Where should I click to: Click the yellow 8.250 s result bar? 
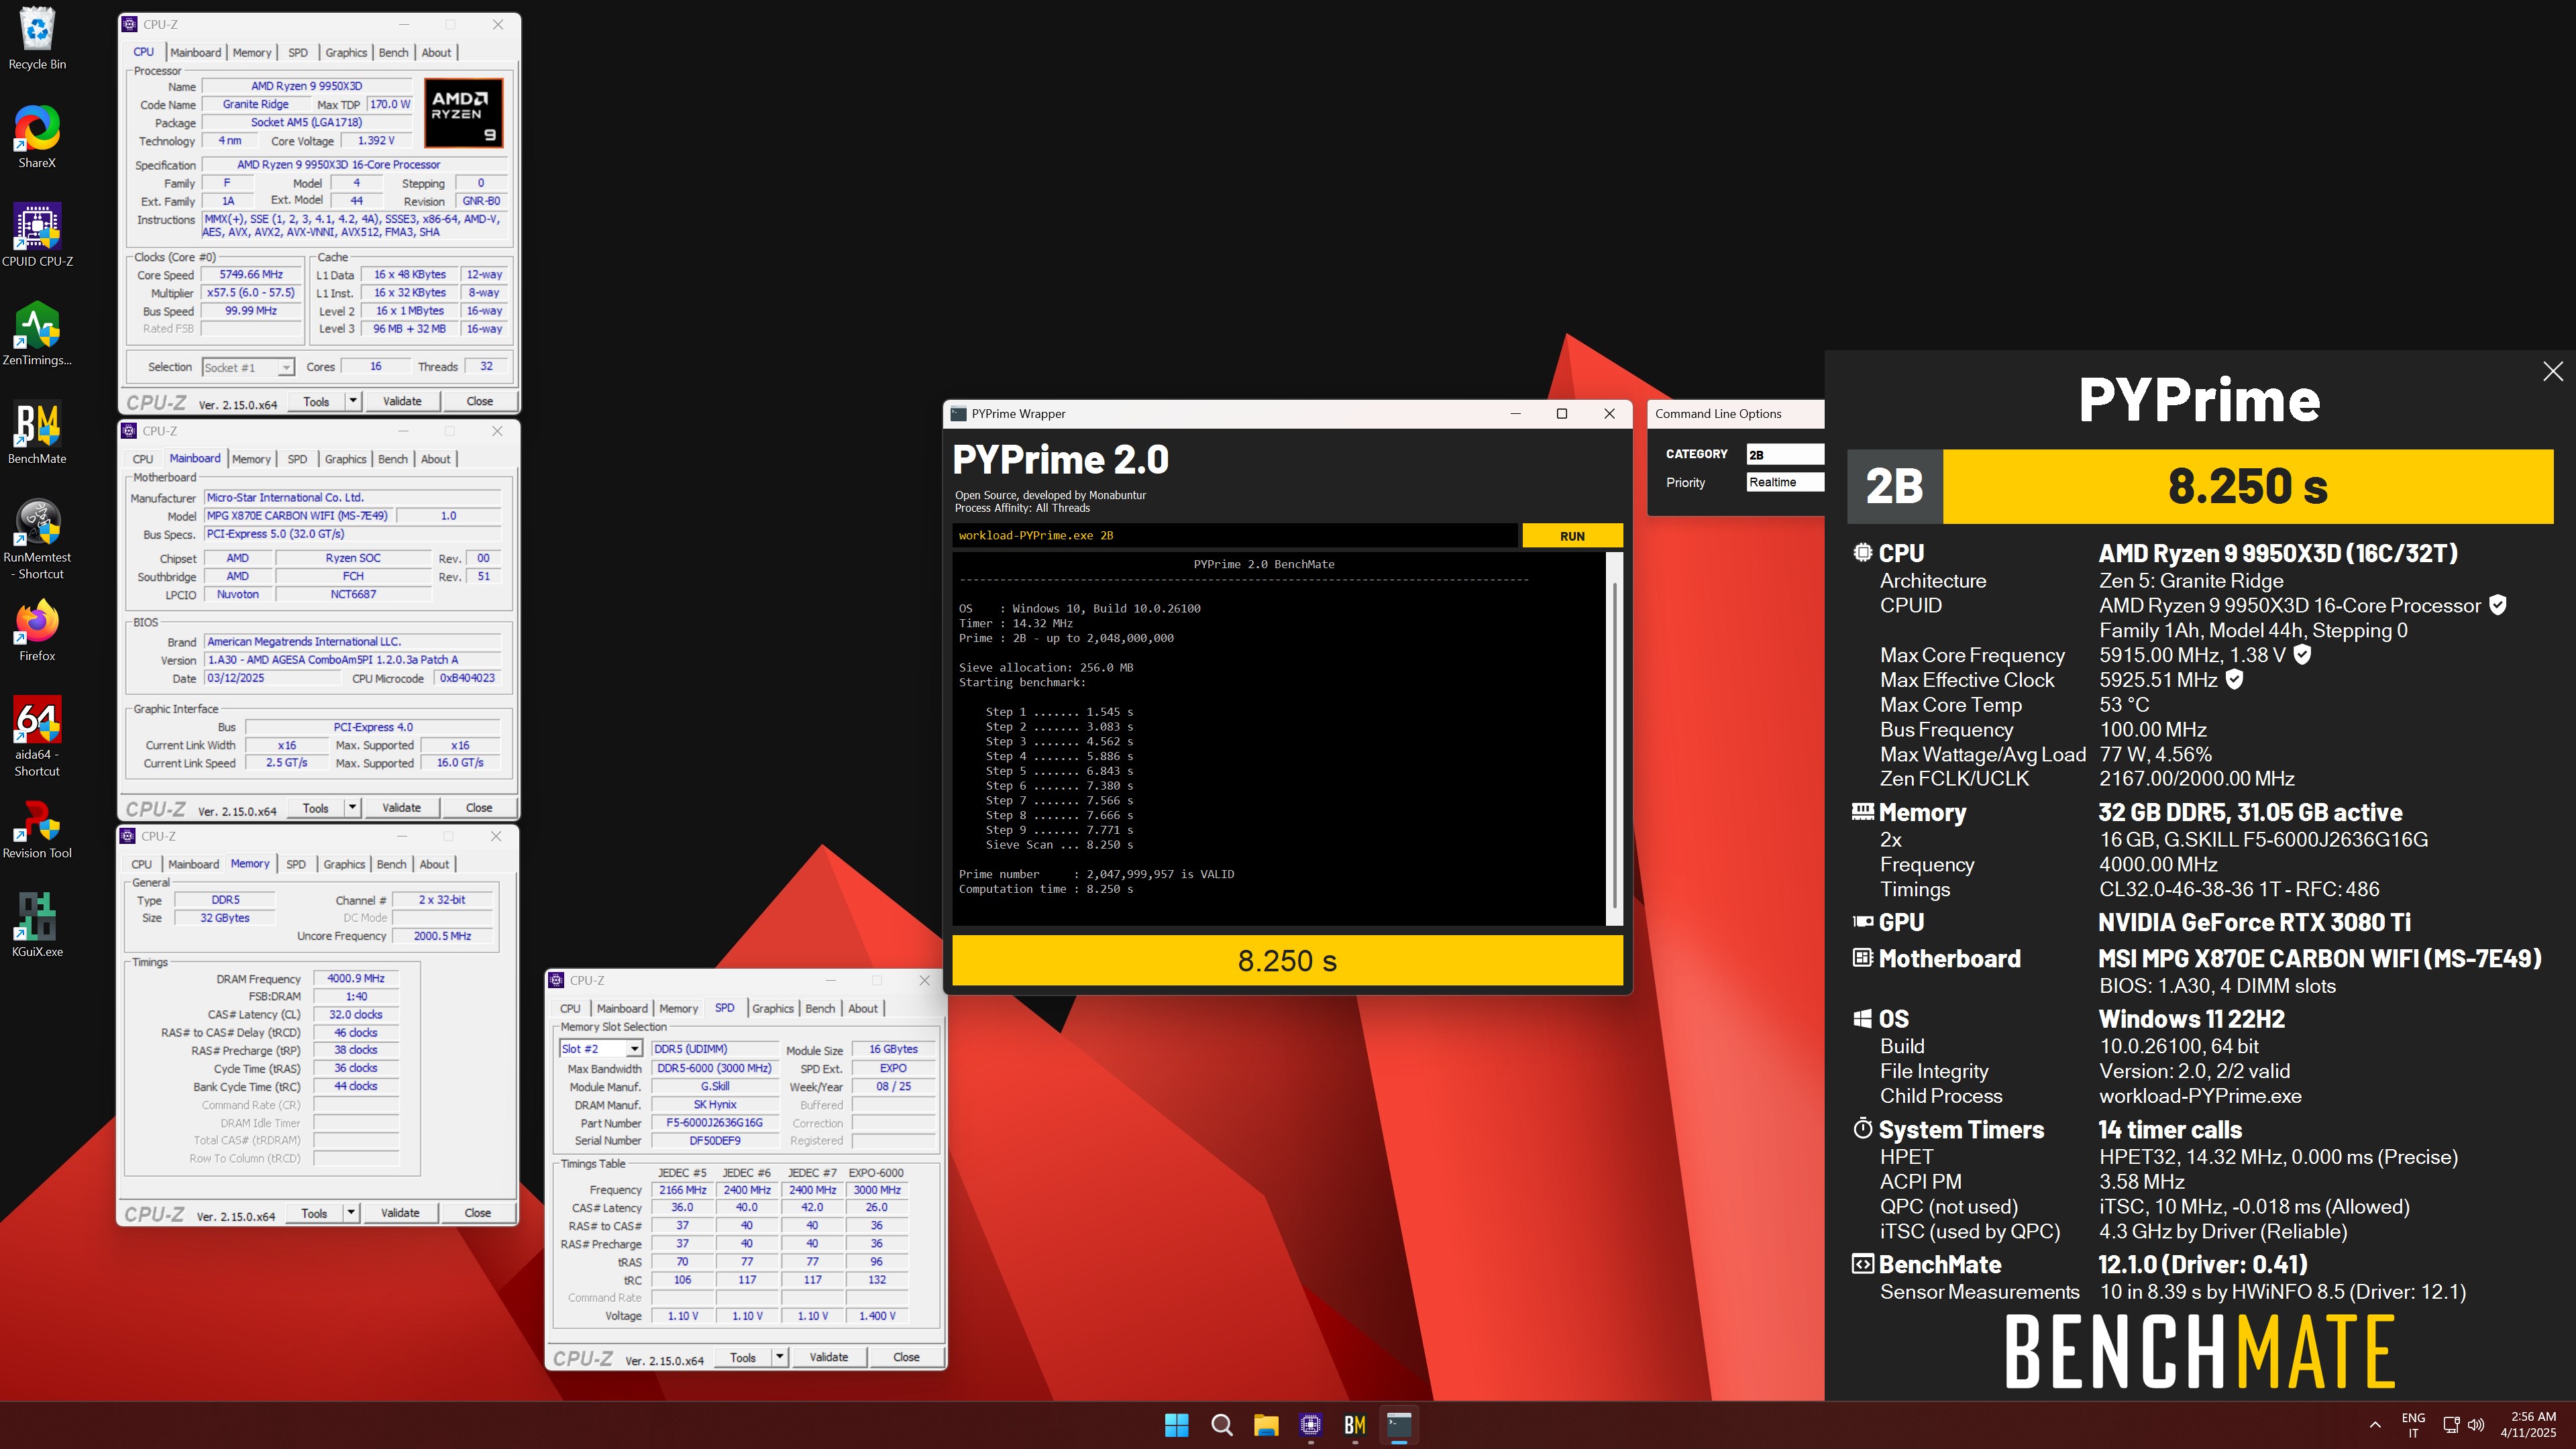click(1287, 961)
